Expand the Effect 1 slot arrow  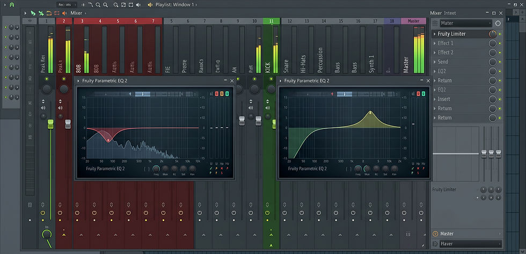point(434,43)
